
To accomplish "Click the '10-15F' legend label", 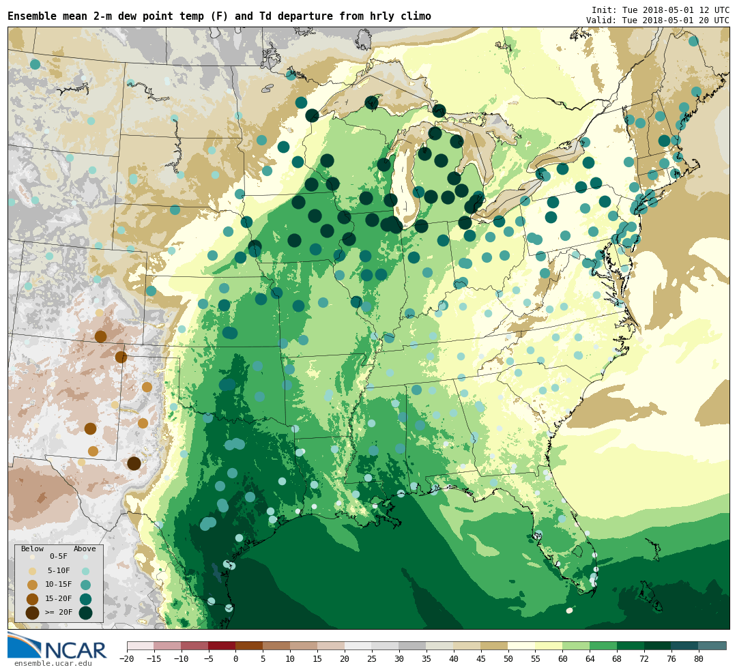I will point(58,585).
